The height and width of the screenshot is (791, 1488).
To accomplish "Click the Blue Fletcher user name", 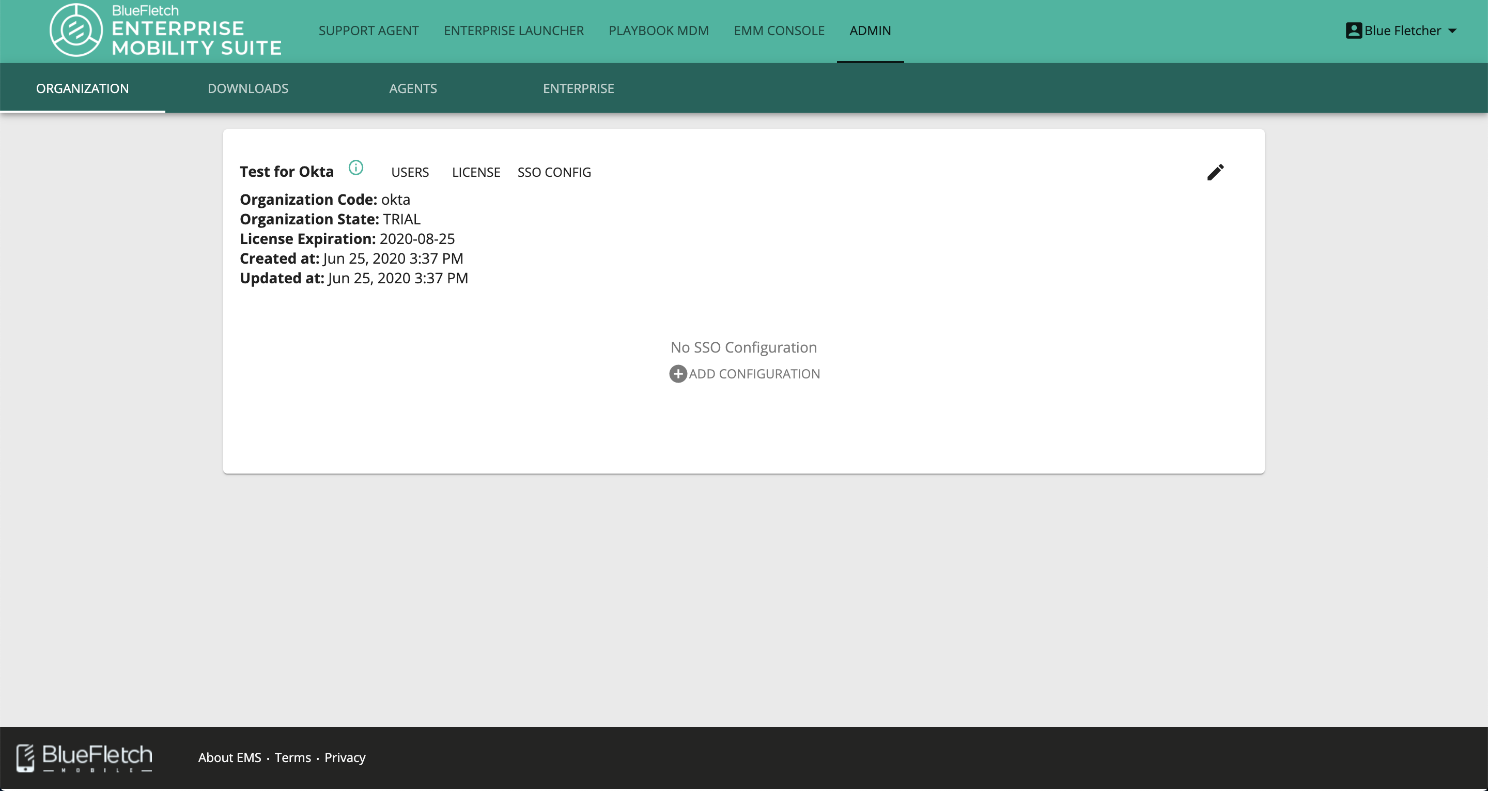I will point(1403,31).
